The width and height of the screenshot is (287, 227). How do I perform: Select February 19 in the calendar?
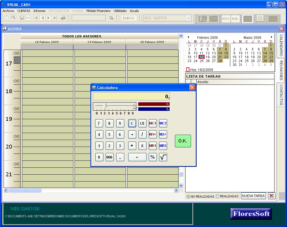[x=207, y=57]
